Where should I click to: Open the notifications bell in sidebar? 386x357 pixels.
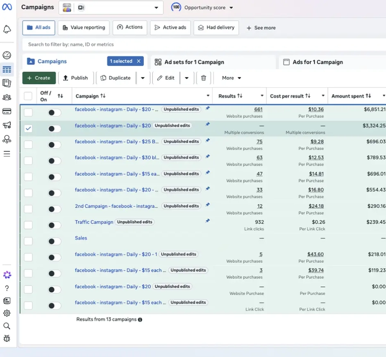click(7, 29)
